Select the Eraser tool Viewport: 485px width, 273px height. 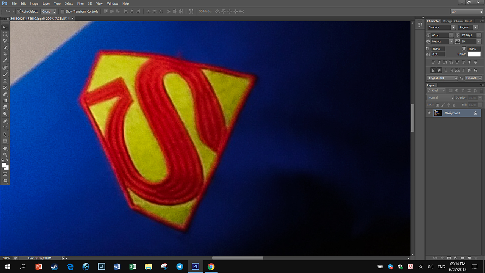click(5, 94)
